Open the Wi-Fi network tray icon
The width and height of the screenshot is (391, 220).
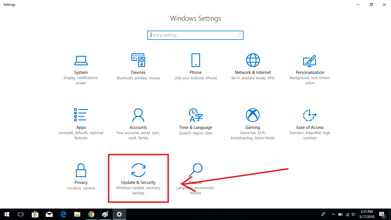347,214
